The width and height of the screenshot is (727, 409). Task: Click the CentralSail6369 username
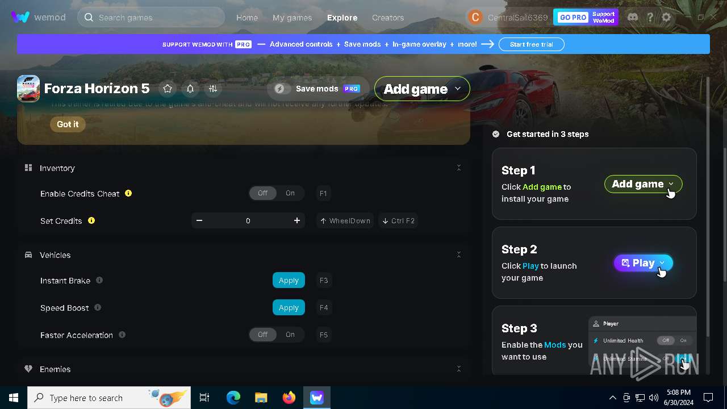pos(517,18)
